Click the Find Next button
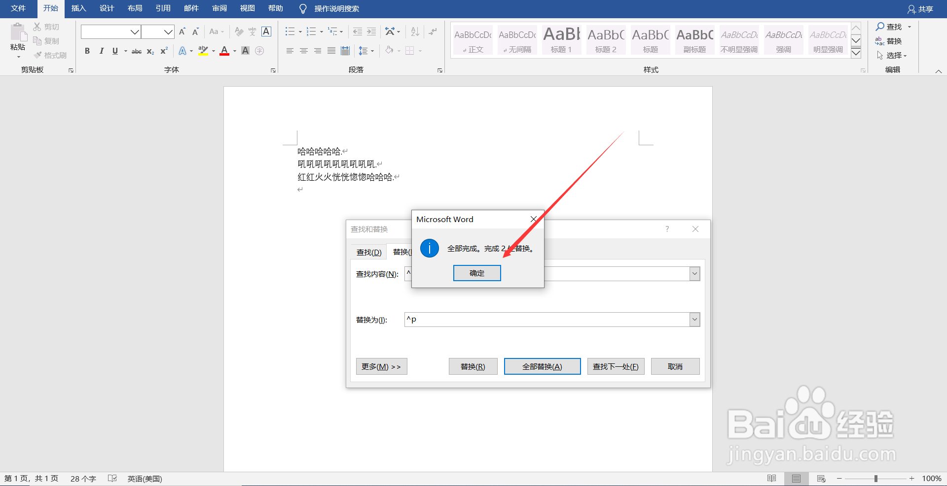 [616, 367]
